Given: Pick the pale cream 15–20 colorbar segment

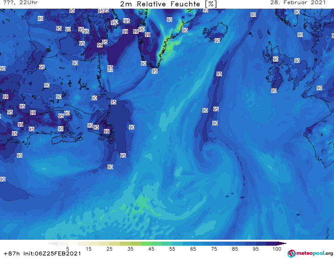Looking at the screenshot, I should pos(94,243).
